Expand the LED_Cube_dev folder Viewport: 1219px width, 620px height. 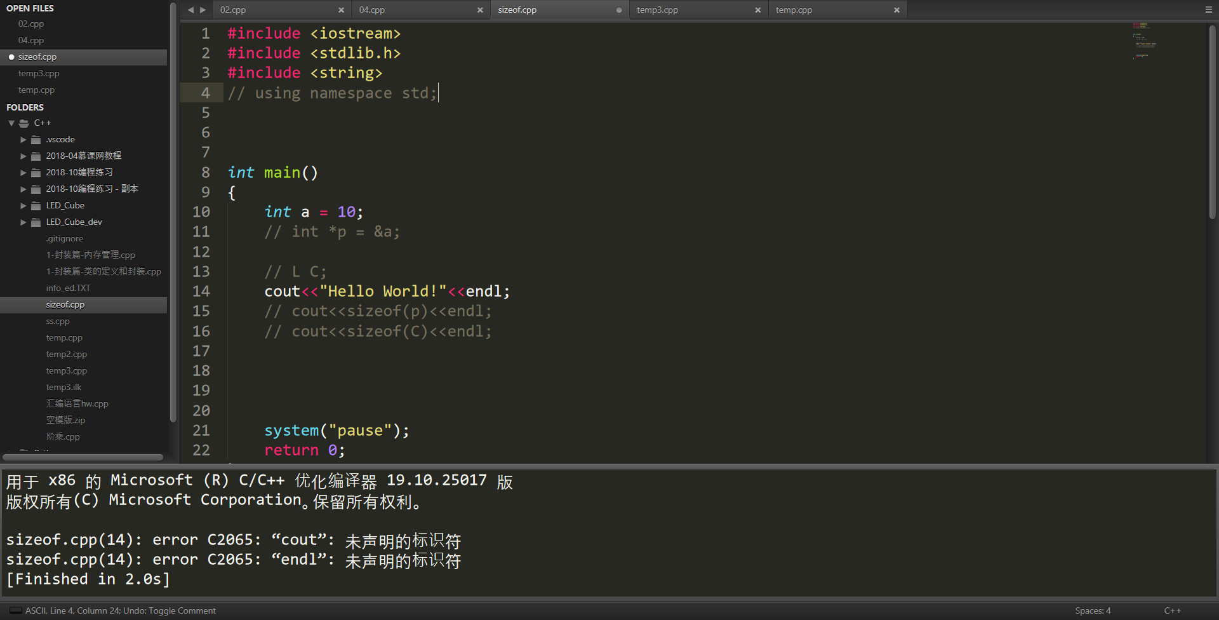click(x=23, y=222)
